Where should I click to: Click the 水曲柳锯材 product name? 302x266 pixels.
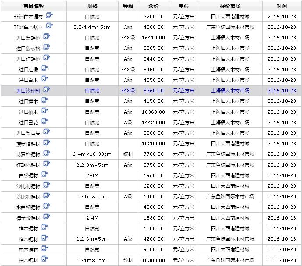tap(28, 207)
